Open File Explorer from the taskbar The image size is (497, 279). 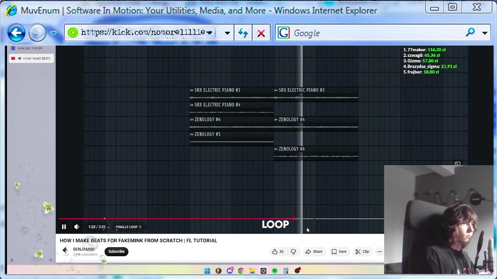click(252, 271)
